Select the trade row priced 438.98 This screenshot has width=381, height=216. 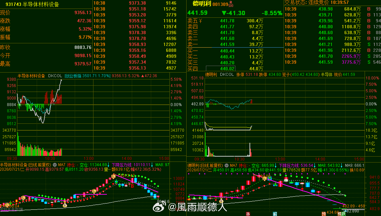333,9
